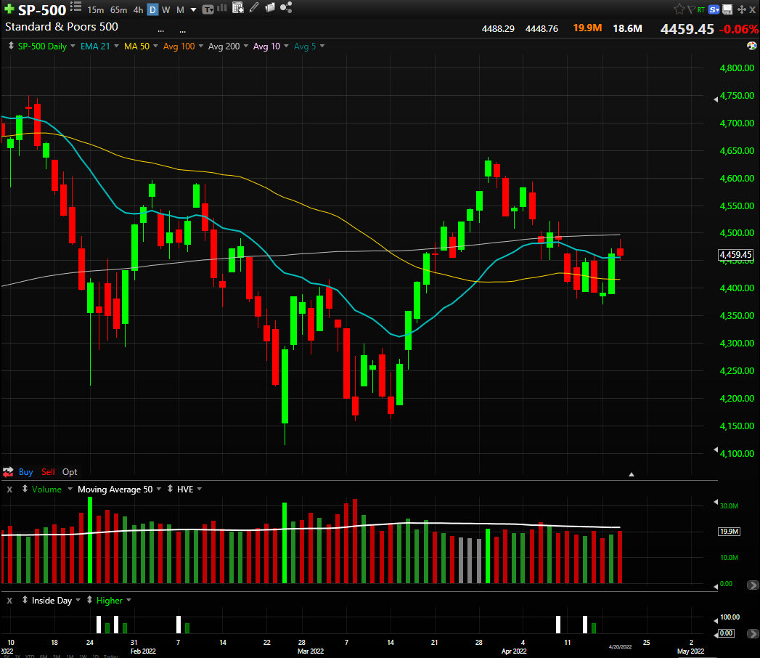Click the 4448.76 low value
Image resolution: width=760 pixels, height=658 pixels.
point(542,29)
